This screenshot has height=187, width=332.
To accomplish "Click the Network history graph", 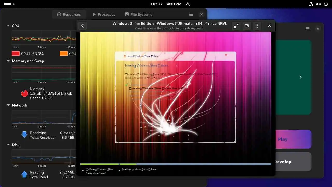I will [44, 117].
